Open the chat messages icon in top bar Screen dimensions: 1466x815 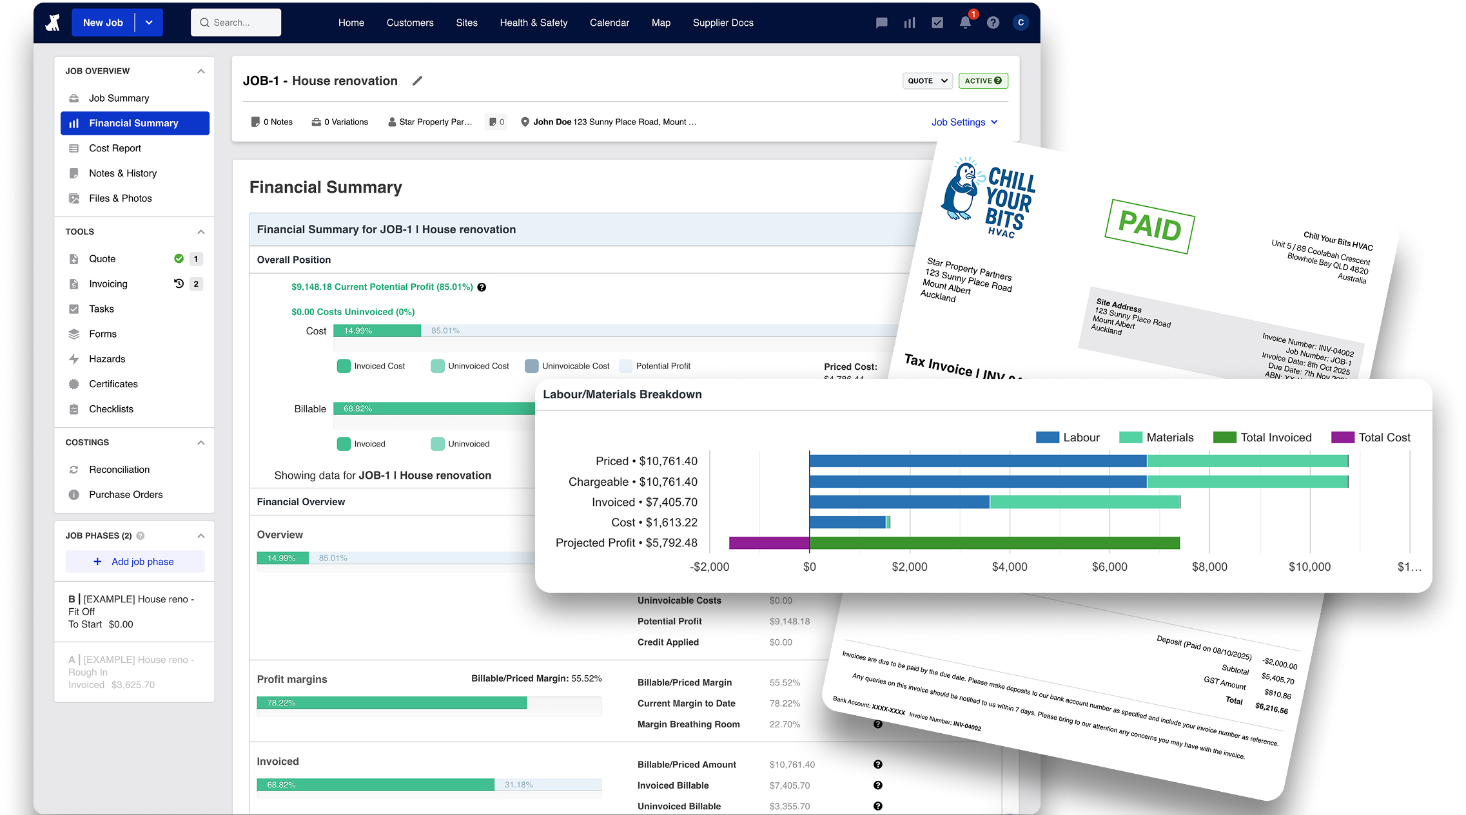(881, 23)
